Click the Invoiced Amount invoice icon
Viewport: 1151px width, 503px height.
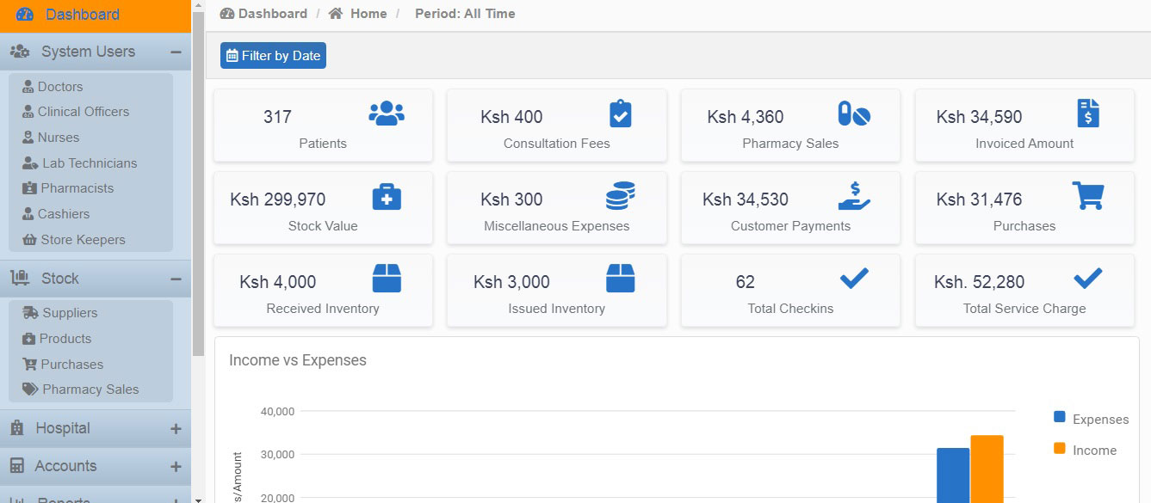pyautogui.click(x=1088, y=113)
